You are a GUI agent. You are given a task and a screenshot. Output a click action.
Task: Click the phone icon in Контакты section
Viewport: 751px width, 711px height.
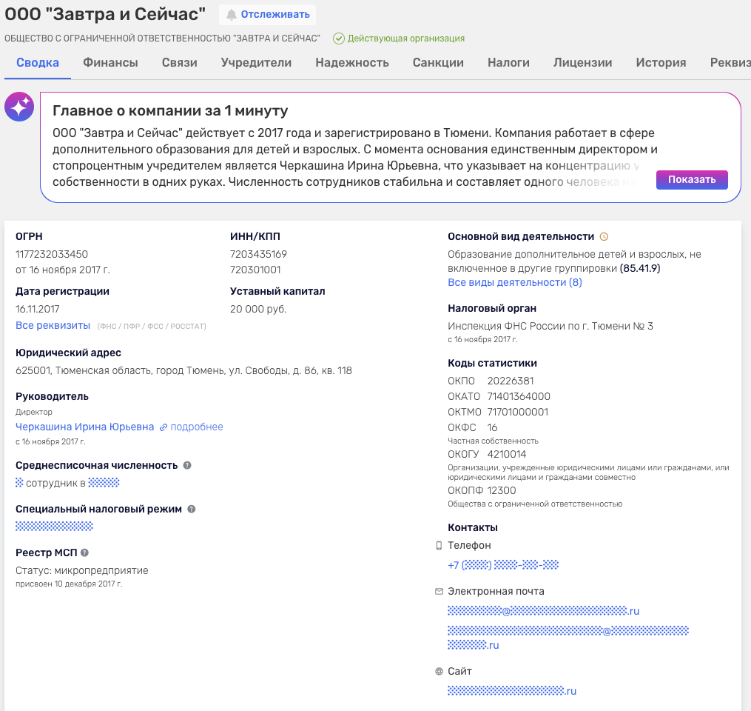(x=439, y=544)
